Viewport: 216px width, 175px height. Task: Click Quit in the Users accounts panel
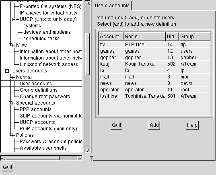[116, 125]
